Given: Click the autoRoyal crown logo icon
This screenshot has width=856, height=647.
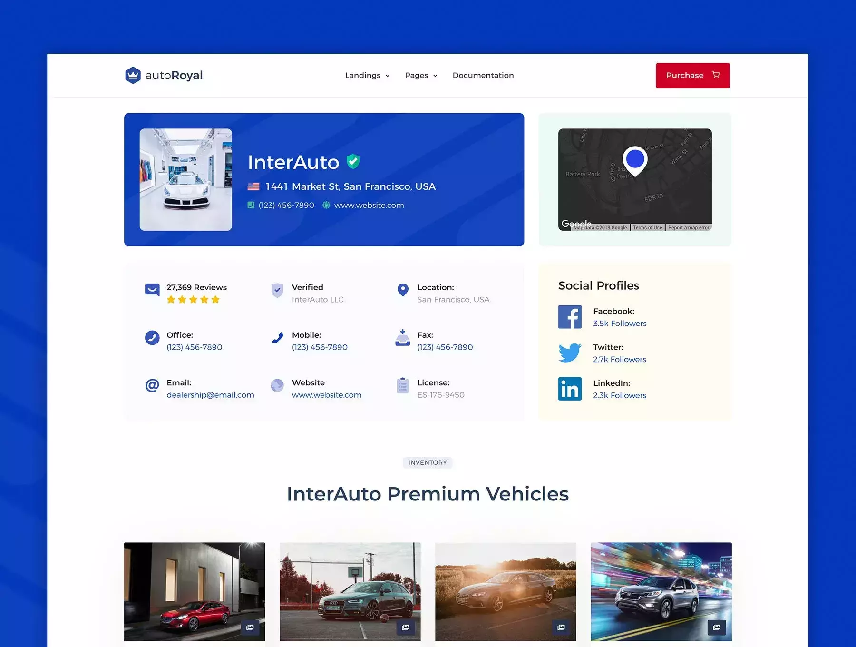Looking at the screenshot, I should 133,75.
